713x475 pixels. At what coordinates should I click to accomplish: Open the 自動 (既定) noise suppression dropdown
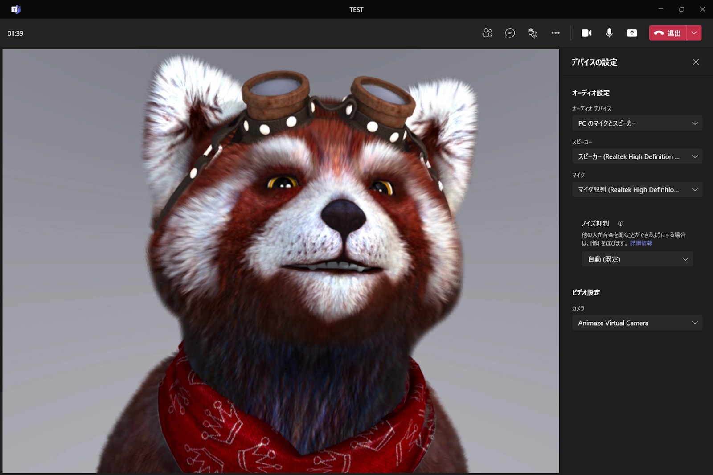(x=637, y=259)
